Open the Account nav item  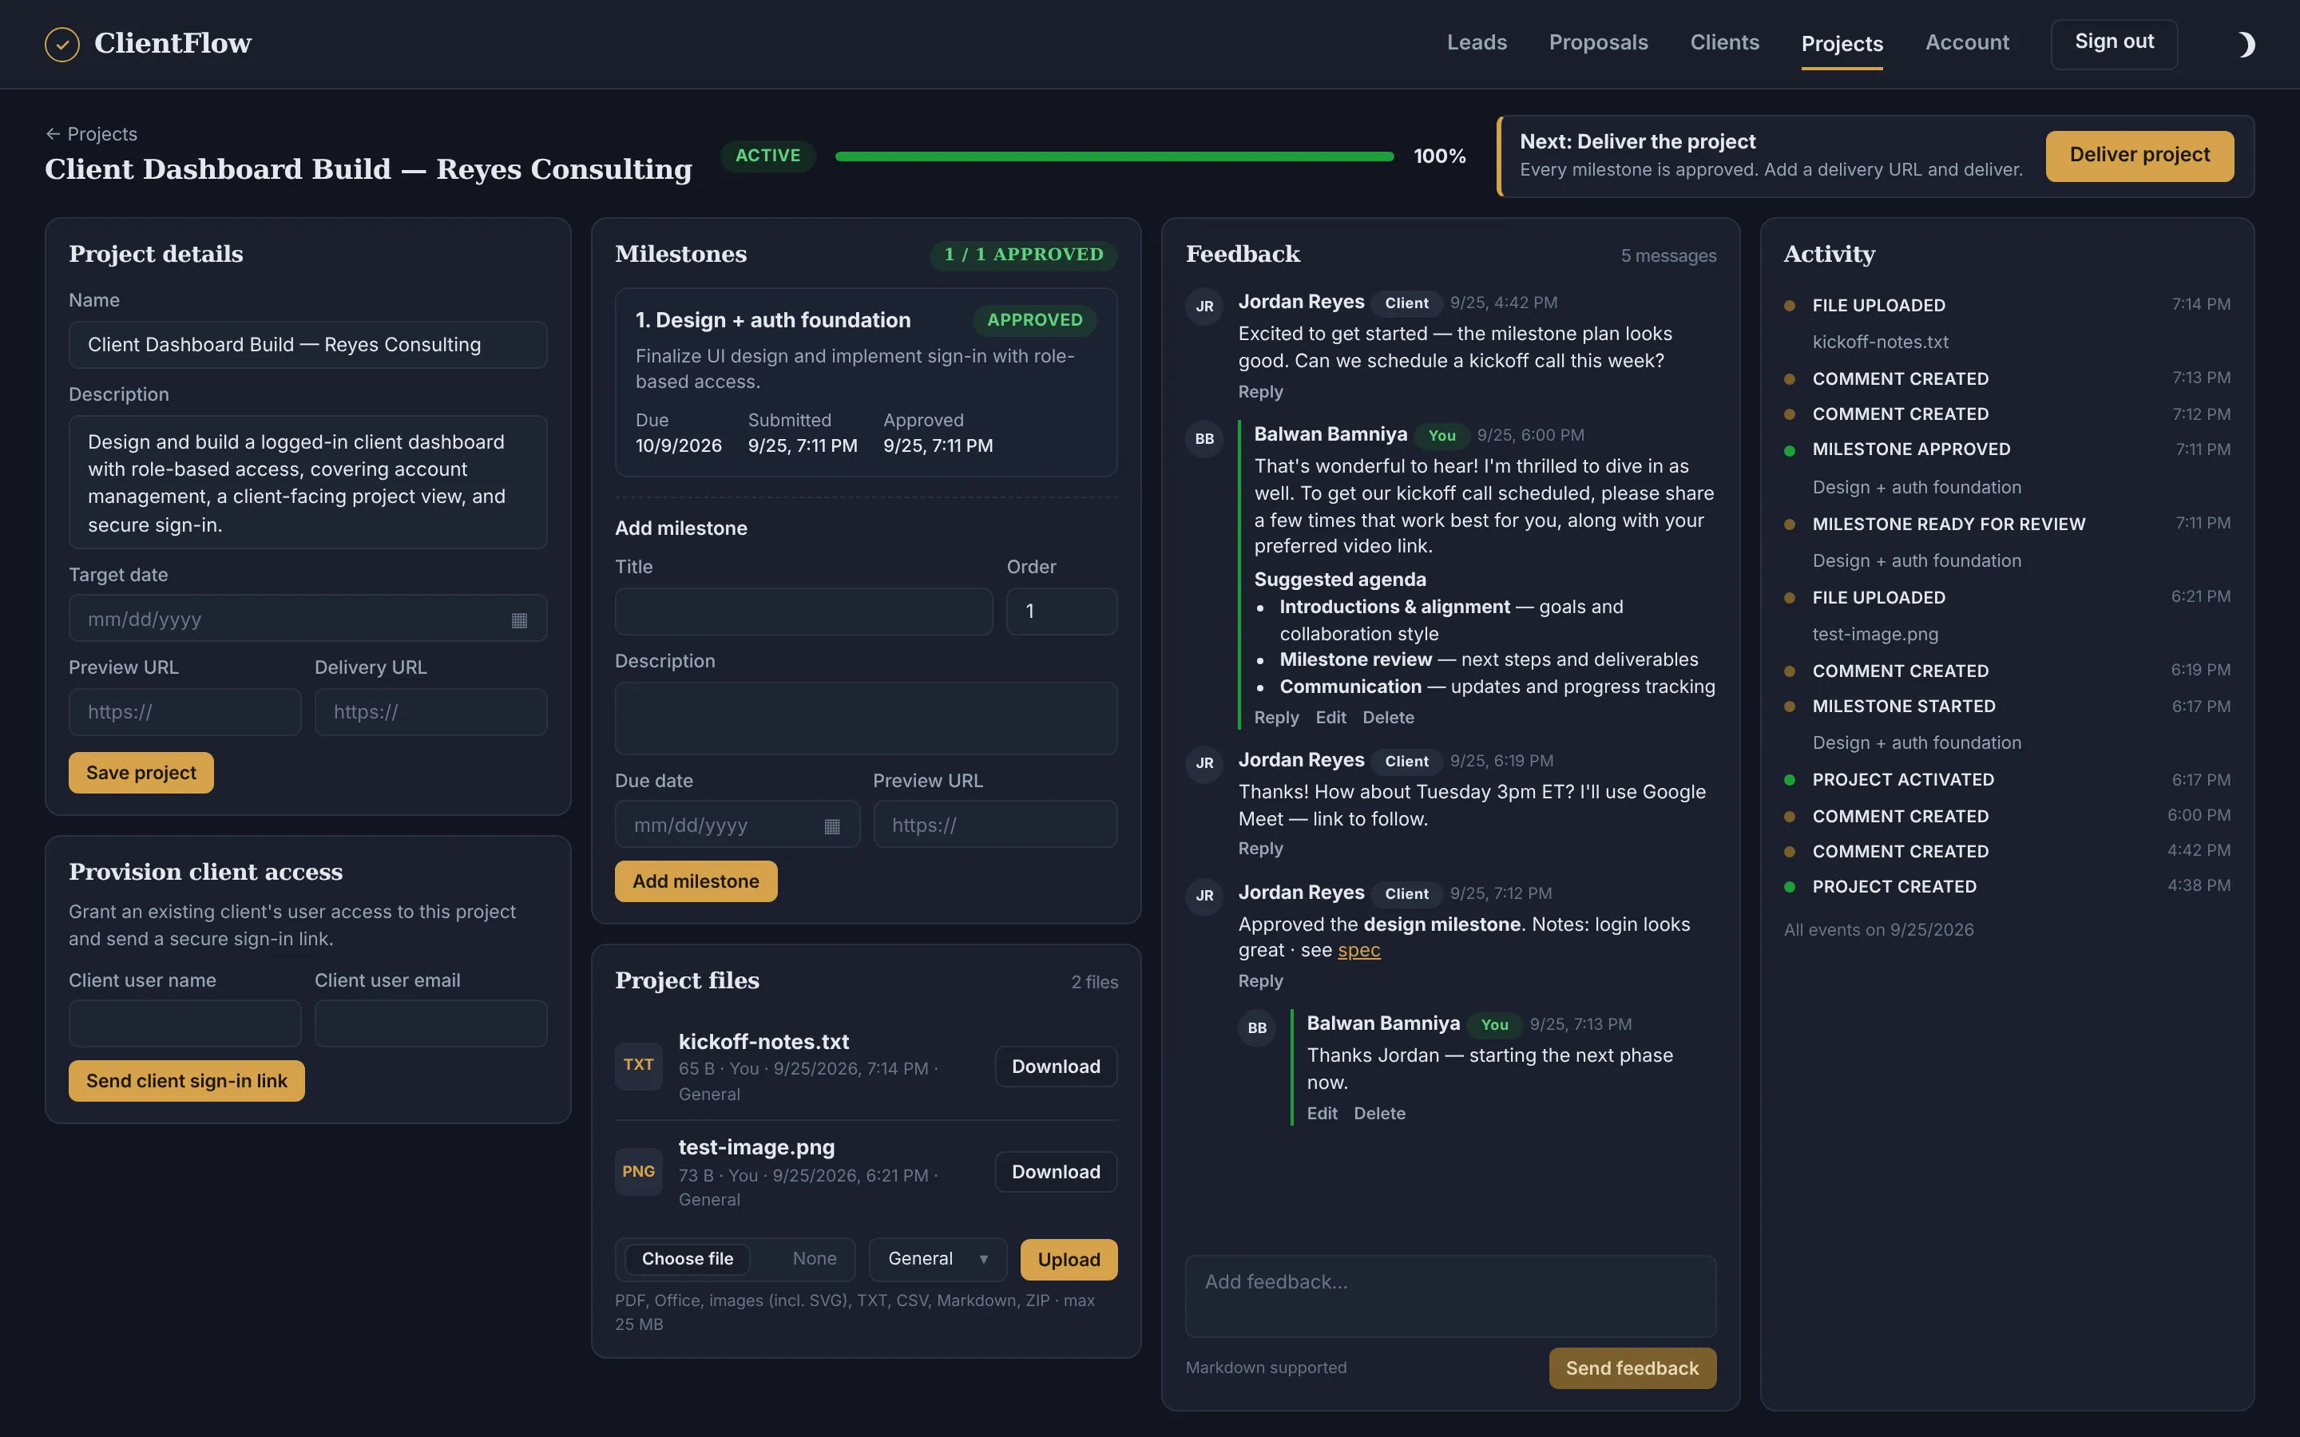[x=1966, y=43]
